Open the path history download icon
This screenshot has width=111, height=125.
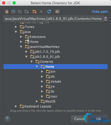[x=106, y=19]
